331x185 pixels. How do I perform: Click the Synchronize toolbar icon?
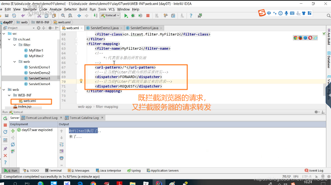14,16
